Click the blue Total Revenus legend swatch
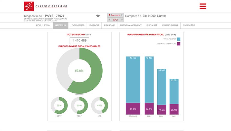 [179, 39]
